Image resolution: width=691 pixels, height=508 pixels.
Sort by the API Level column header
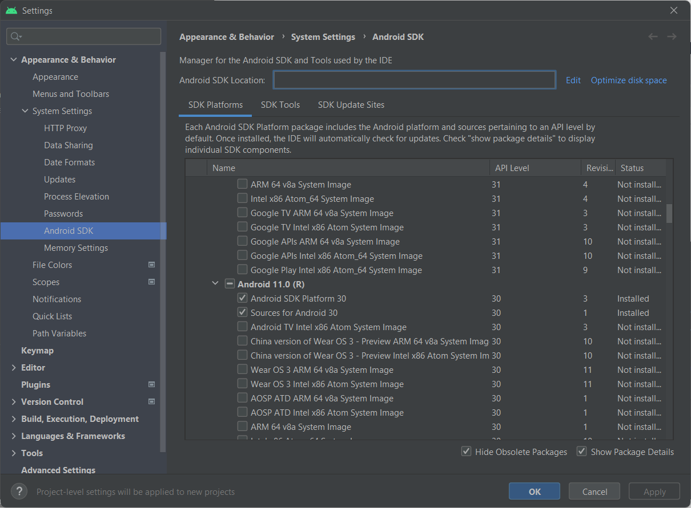pos(535,168)
